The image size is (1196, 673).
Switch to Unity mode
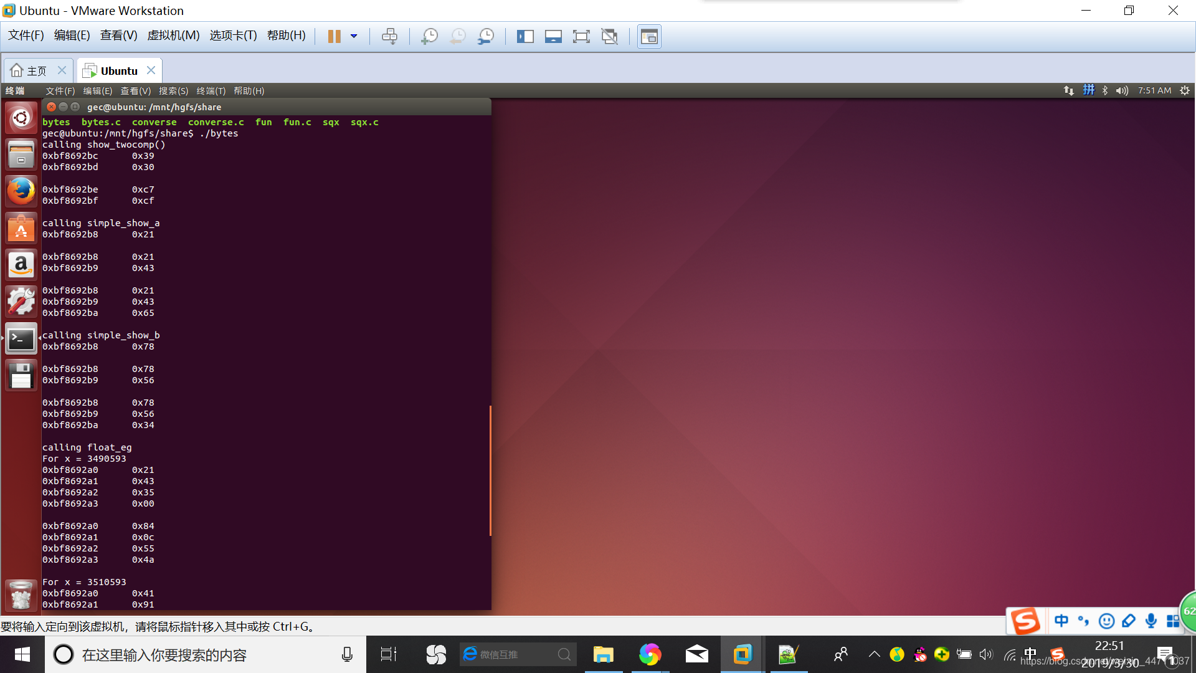609,36
